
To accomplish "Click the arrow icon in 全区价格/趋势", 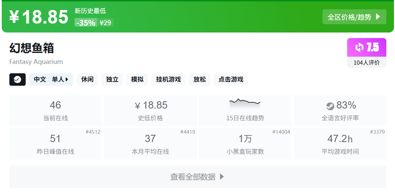I will 378,17.
